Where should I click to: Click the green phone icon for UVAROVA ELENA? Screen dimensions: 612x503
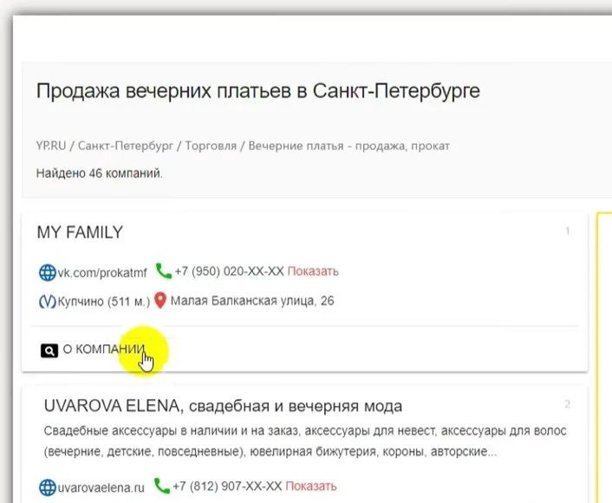(162, 486)
